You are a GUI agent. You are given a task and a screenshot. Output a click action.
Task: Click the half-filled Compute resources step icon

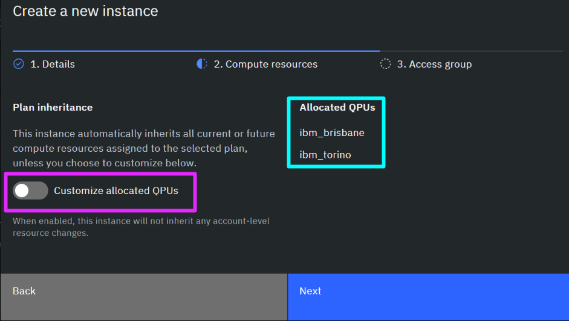point(202,64)
